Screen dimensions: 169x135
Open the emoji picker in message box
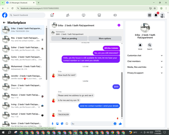tap(115, 124)
